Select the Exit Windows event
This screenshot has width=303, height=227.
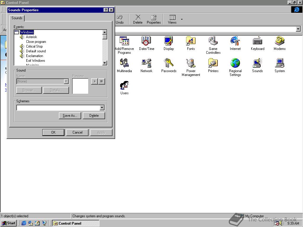[x=36, y=61]
